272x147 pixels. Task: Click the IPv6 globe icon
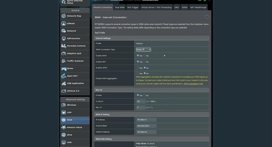click(x=64, y=135)
